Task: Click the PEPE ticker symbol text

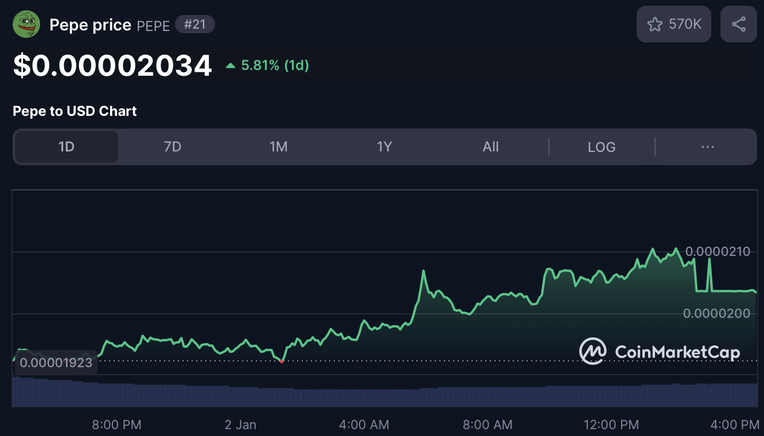Action: [x=153, y=26]
